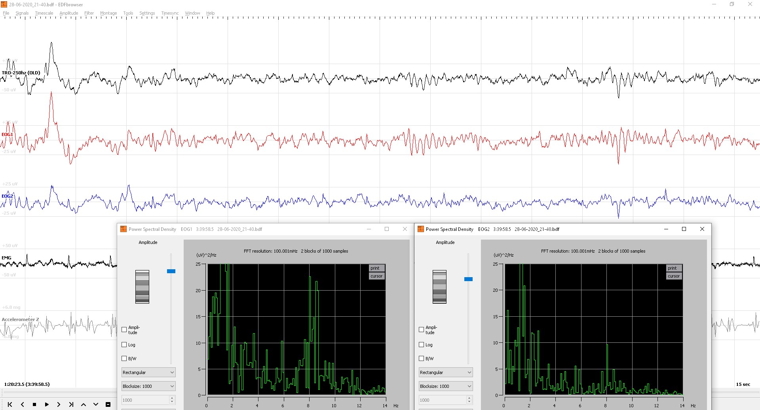Open the Tools menu
The image size is (760, 410).
[128, 13]
